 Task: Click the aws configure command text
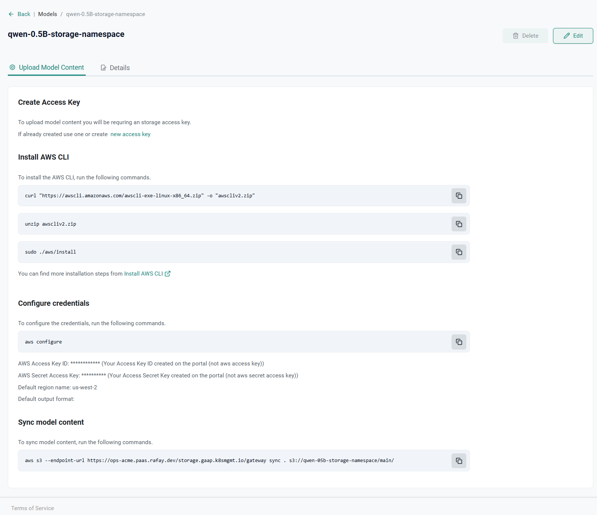[43, 342]
